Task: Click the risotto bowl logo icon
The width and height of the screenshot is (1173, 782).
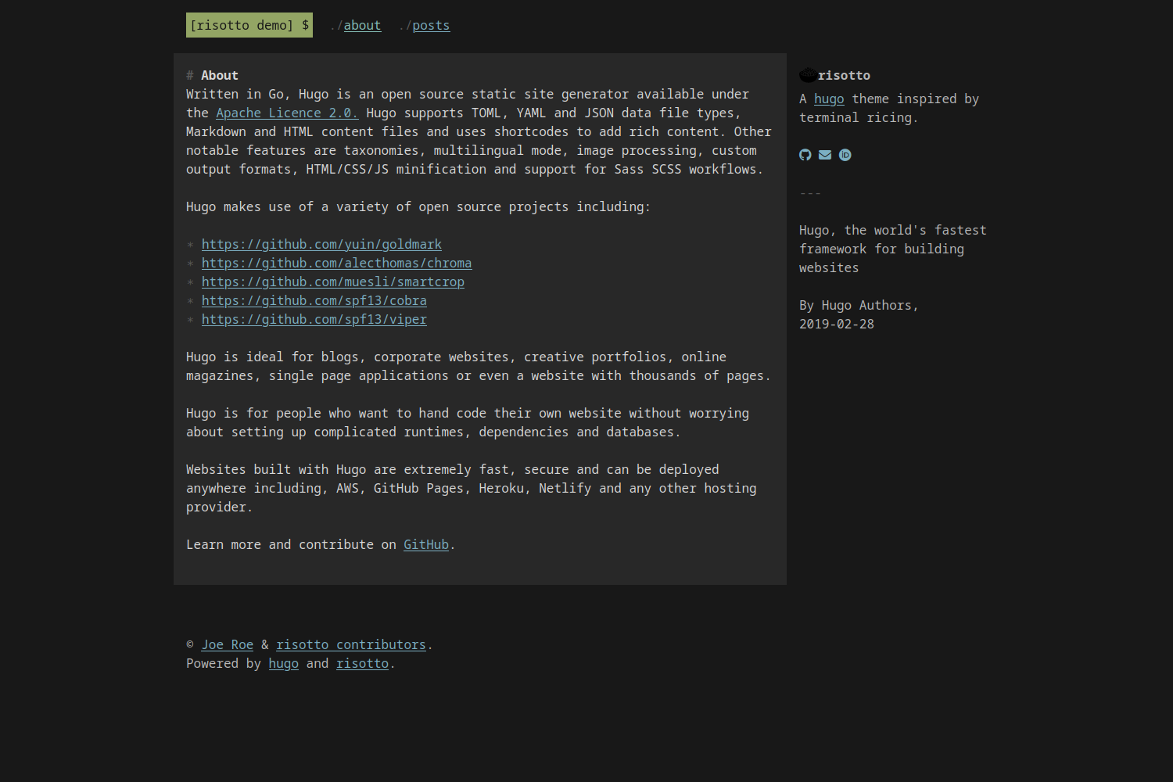Action: (x=808, y=75)
